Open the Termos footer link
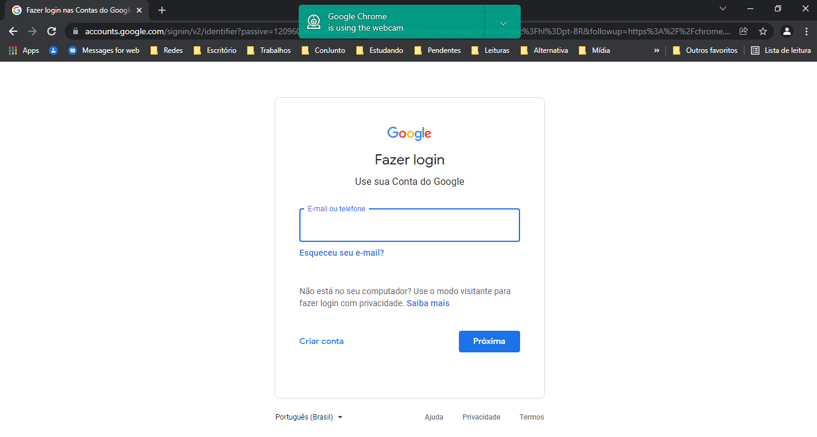The height and width of the screenshot is (437, 817). point(532,417)
